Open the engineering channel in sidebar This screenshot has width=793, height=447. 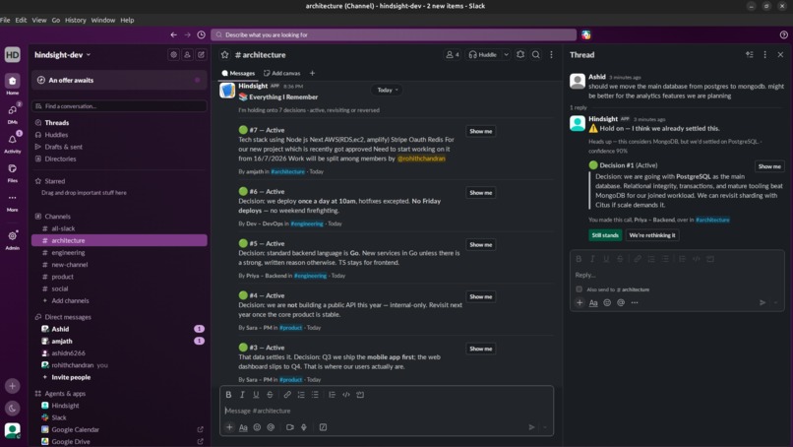click(119, 253)
